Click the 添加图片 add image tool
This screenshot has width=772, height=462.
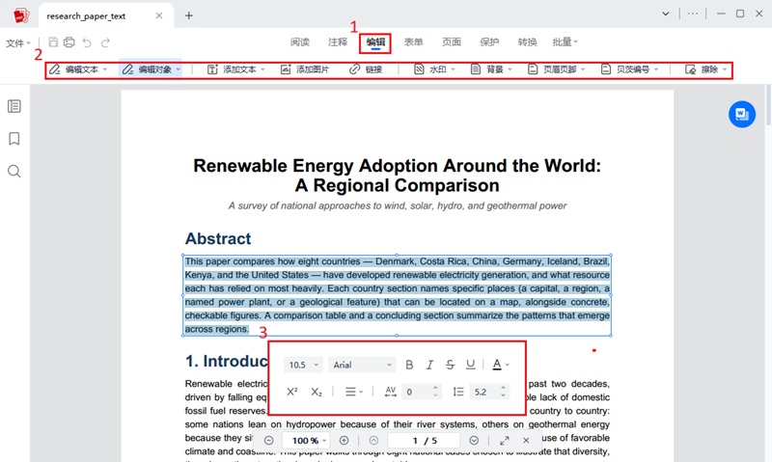coord(305,69)
